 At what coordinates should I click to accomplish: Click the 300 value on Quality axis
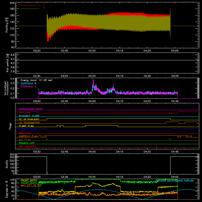(x=12, y=154)
